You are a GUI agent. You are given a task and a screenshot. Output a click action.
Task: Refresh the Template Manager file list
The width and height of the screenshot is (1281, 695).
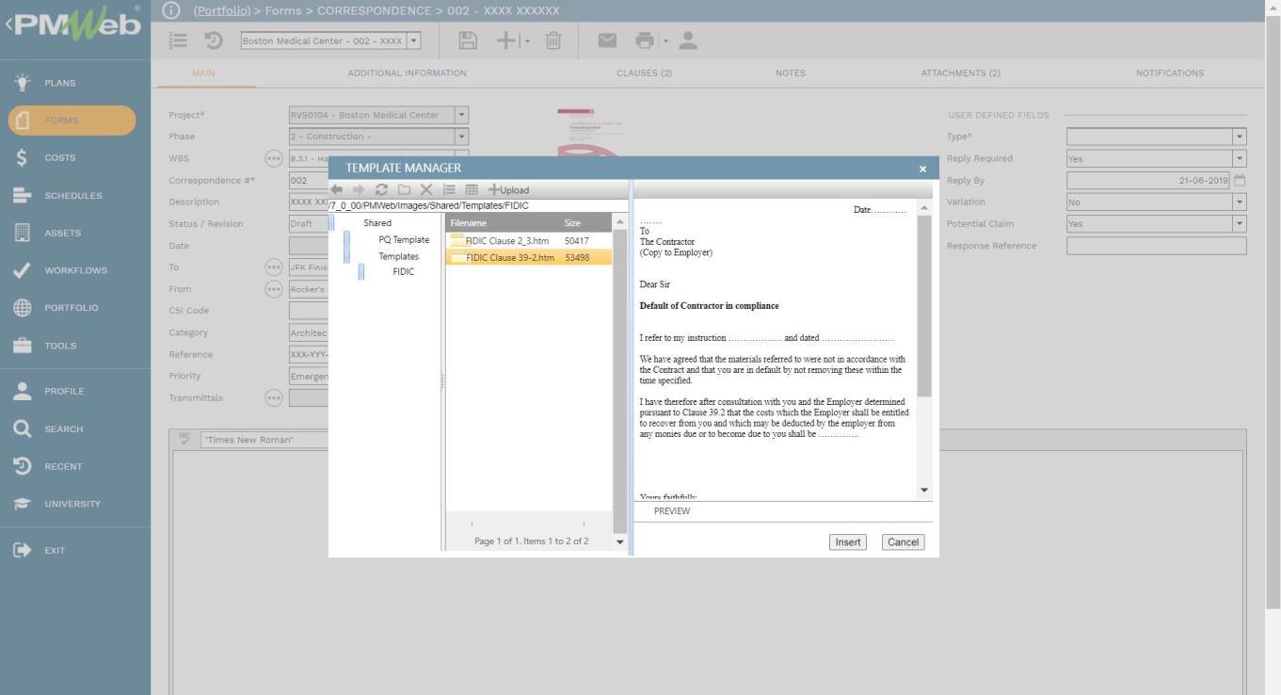381,189
